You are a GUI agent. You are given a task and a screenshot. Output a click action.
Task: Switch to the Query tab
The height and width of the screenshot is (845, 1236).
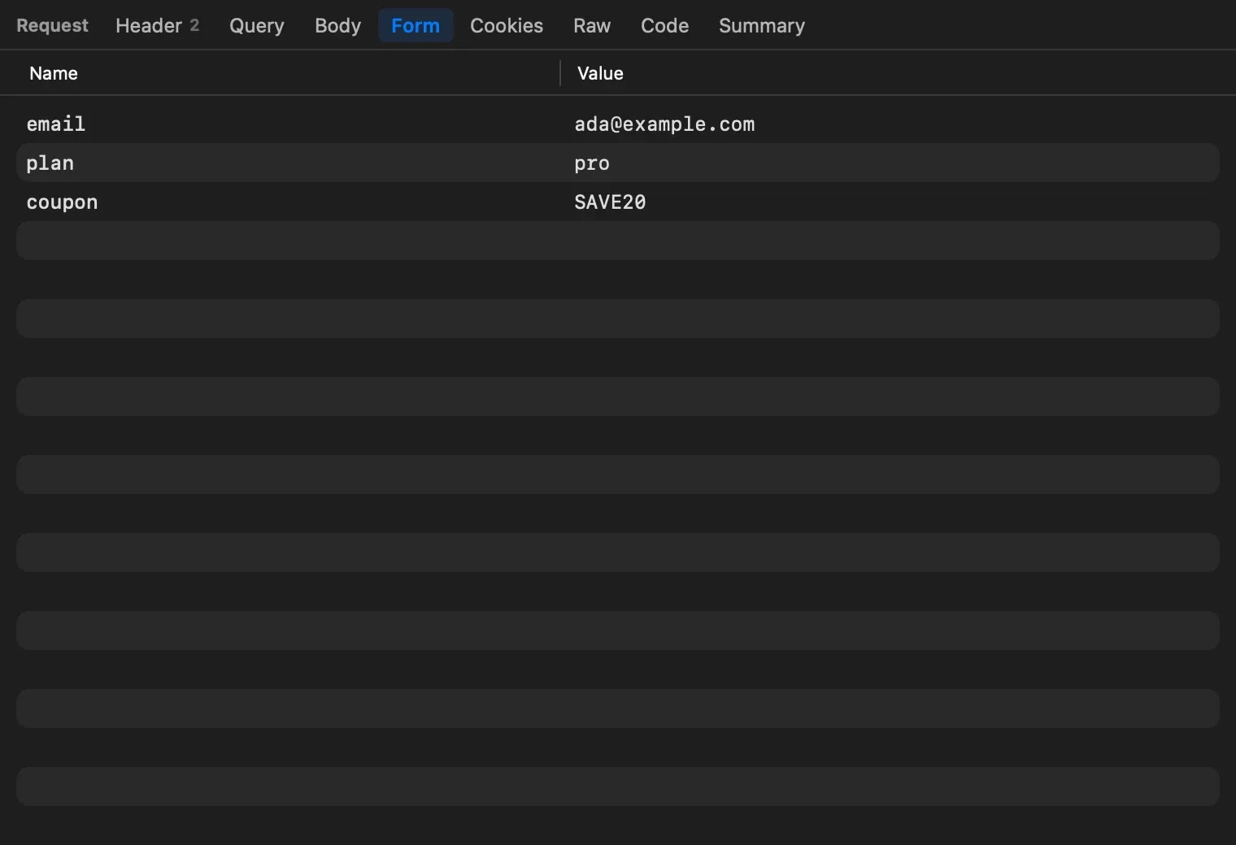coord(257,26)
